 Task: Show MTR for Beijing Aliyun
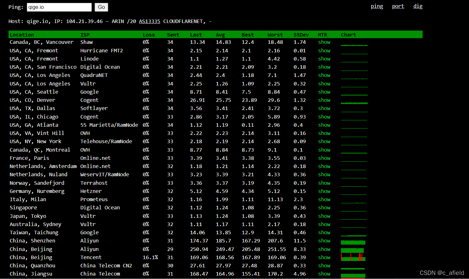tap(324, 249)
